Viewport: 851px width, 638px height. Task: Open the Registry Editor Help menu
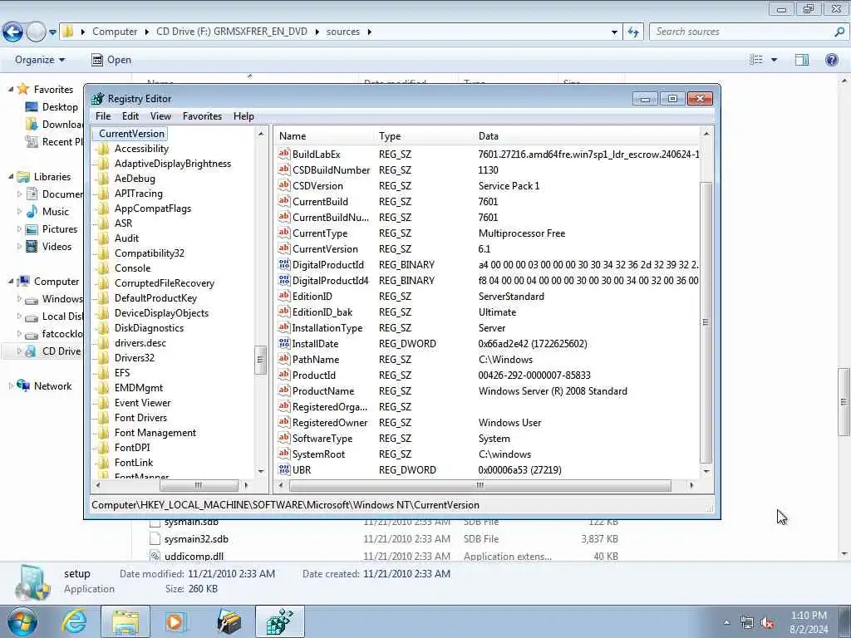243,116
